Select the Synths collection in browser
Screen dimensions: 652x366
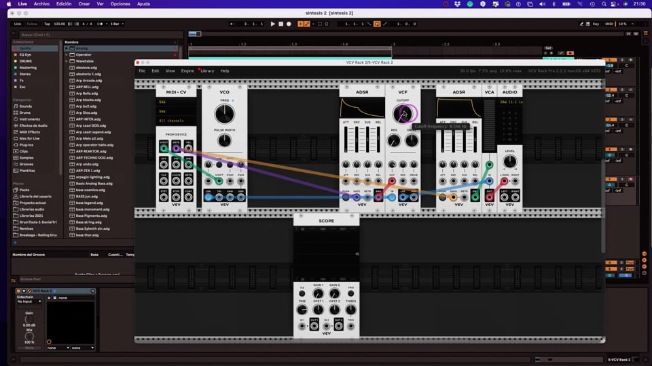(x=35, y=49)
